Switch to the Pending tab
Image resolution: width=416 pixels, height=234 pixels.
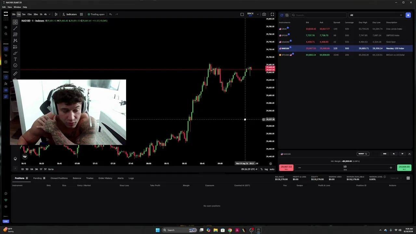click(x=39, y=178)
